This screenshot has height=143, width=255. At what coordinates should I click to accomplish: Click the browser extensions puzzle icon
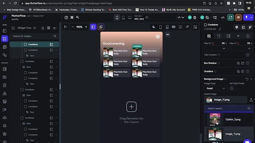pyautogui.click(x=234, y=3)
